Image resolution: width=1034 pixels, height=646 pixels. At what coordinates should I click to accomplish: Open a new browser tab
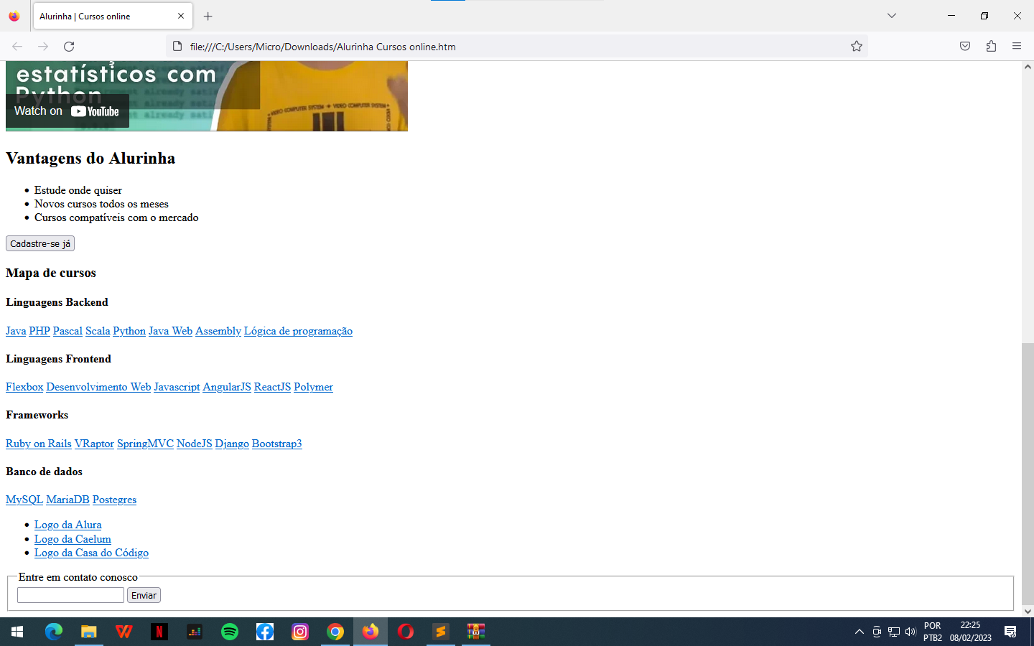pyautogui.click(x=208, y=16)
